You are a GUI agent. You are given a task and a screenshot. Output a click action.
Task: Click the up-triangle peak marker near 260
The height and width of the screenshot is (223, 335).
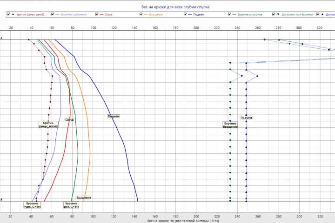pos(257,76)
